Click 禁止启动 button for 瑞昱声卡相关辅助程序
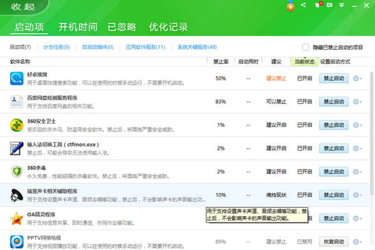The image size is (375, 250). 334,195
